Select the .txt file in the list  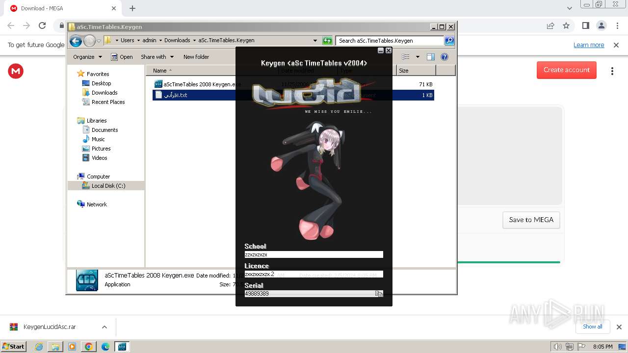point(171,95)
